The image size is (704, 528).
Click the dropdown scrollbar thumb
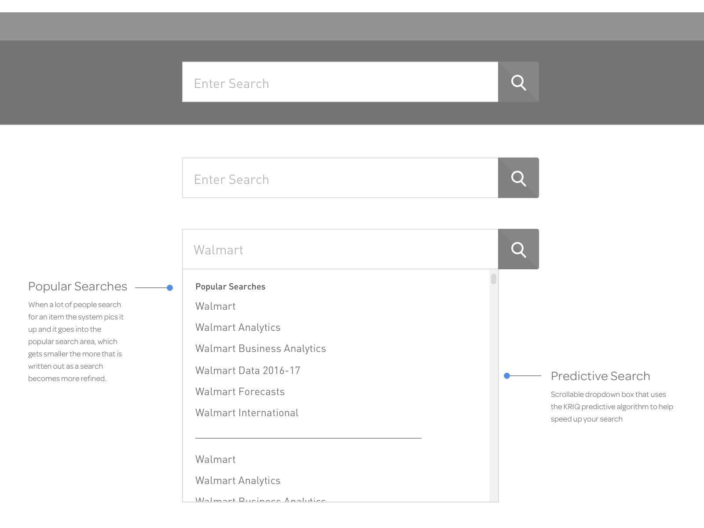494,279
